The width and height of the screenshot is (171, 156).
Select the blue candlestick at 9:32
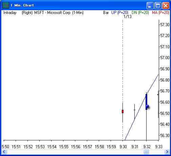tap(146, 102)
